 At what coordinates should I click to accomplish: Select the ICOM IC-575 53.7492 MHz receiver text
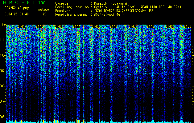[x=124, y=11]
